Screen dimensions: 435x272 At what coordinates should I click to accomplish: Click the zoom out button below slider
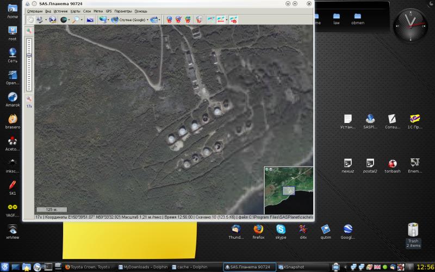[29, 98]
